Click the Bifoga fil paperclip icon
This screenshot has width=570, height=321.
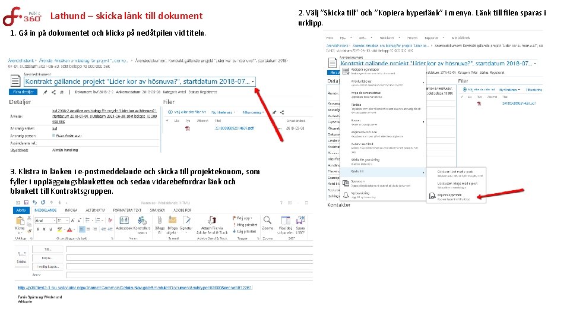(x=160, y=220)
